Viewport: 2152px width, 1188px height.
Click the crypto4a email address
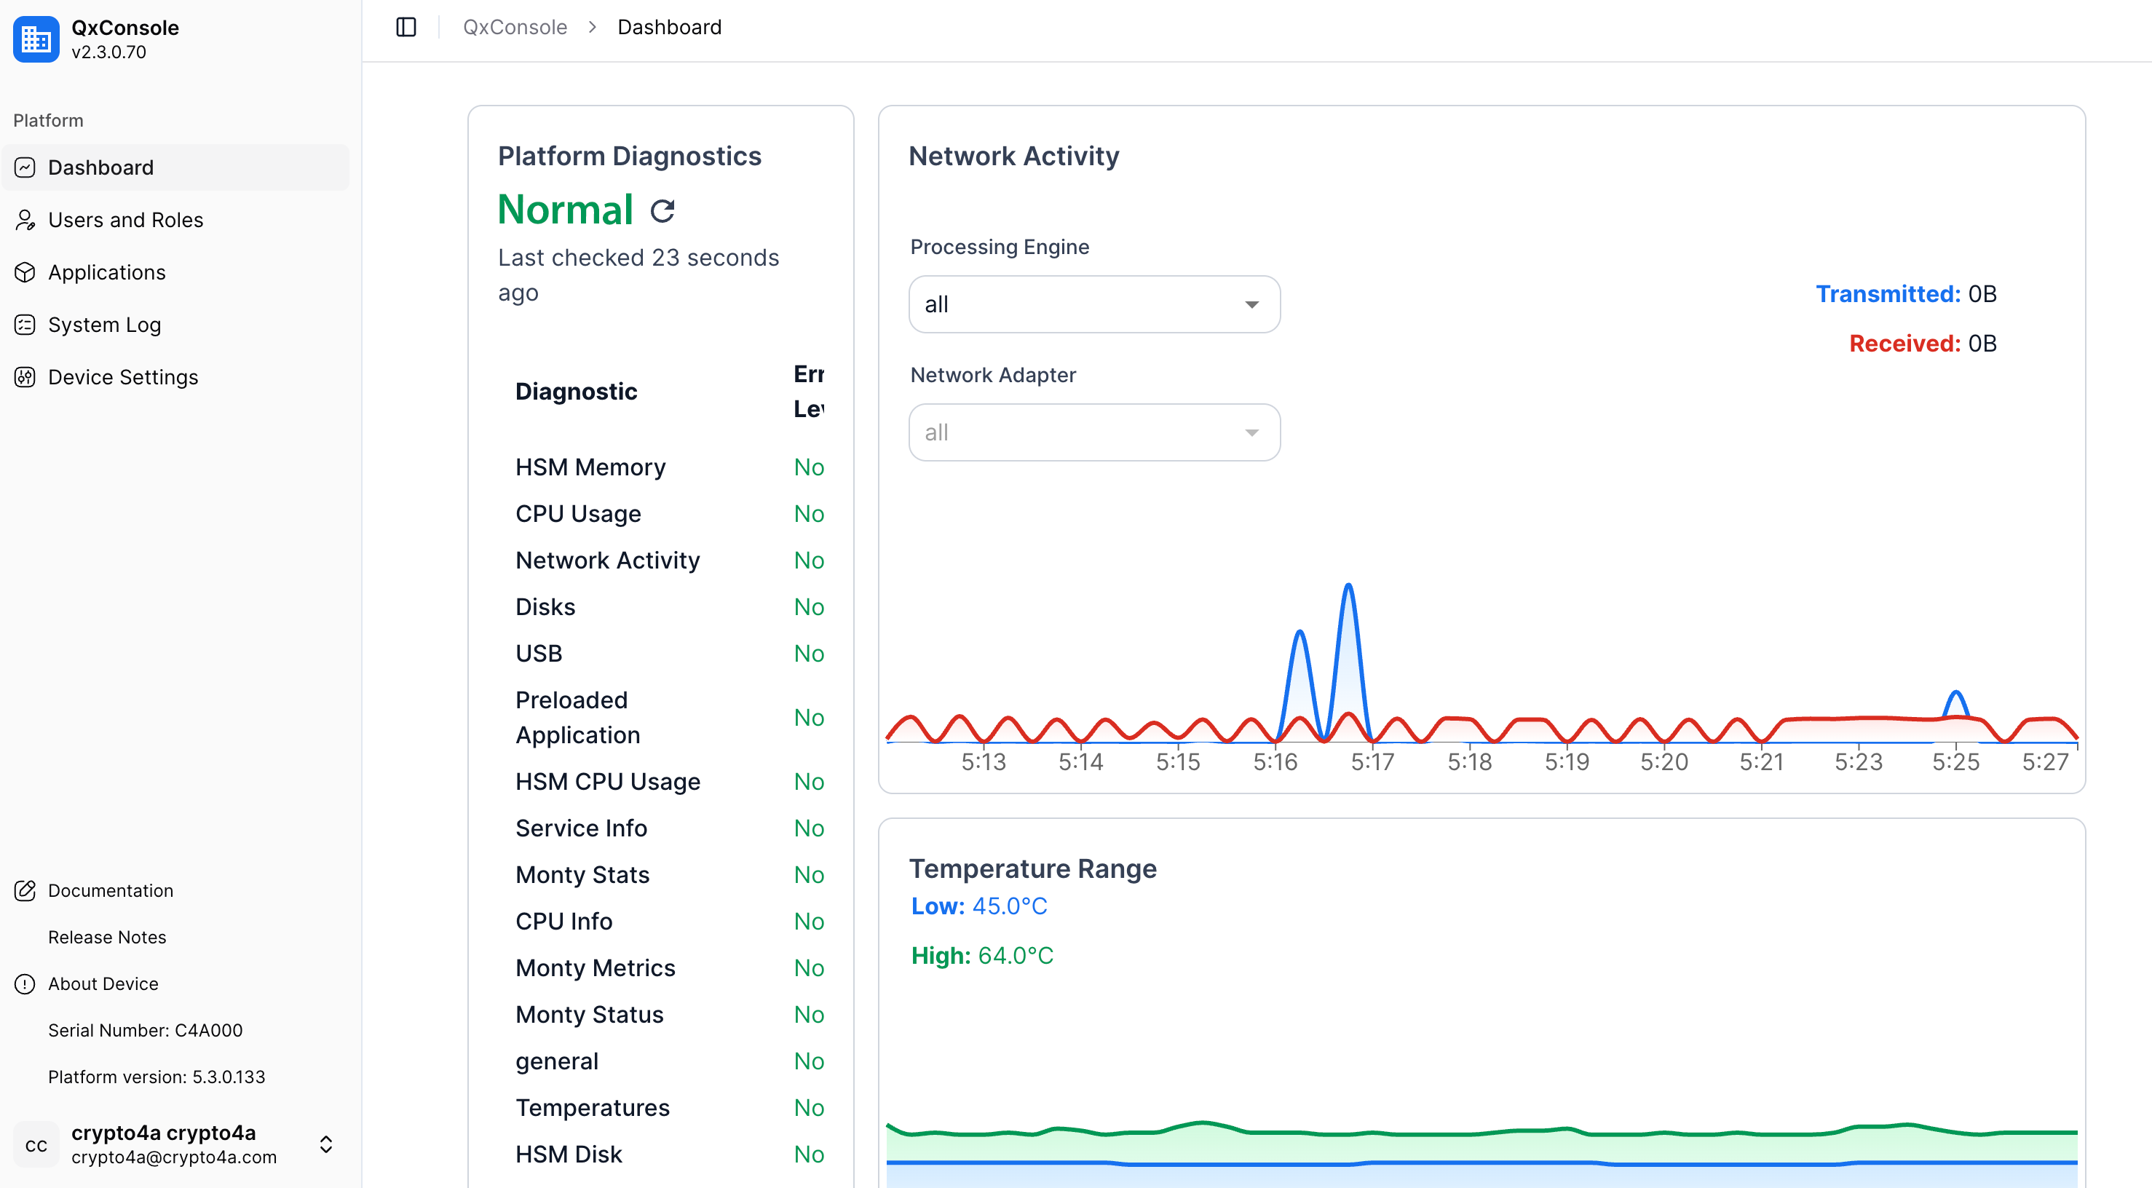pos(173,1157)
